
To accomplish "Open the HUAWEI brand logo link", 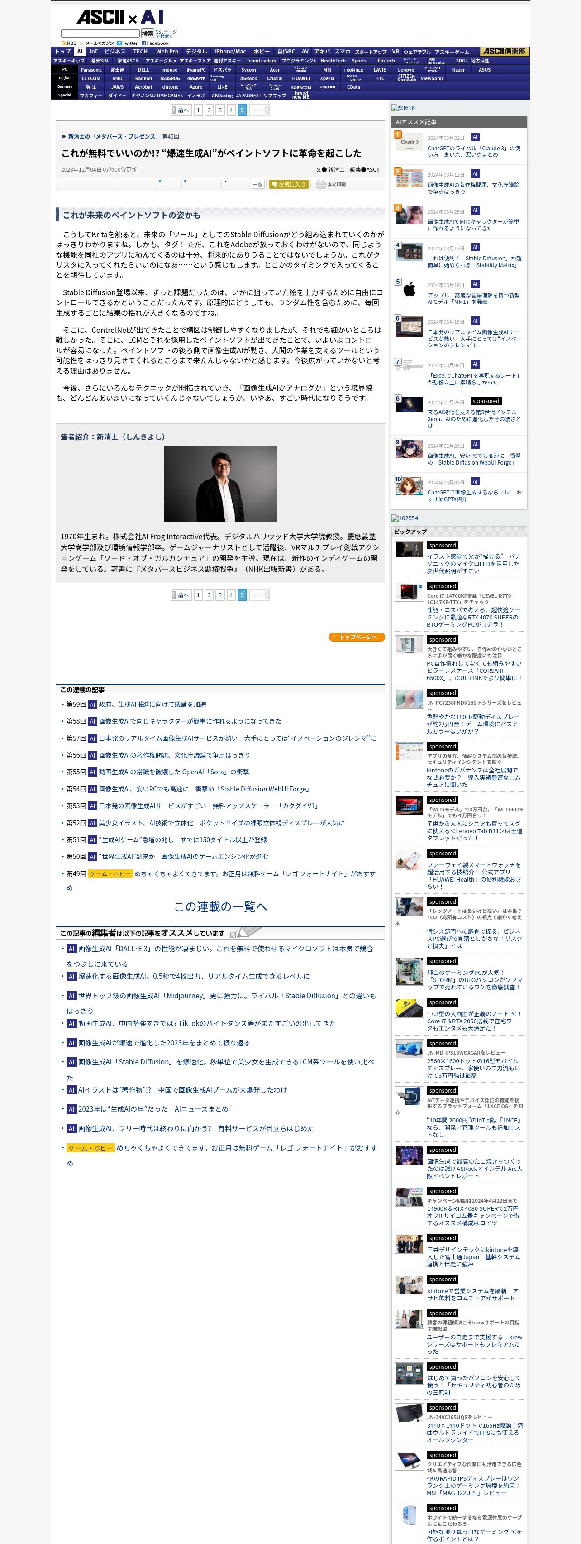I will point(301,78).
